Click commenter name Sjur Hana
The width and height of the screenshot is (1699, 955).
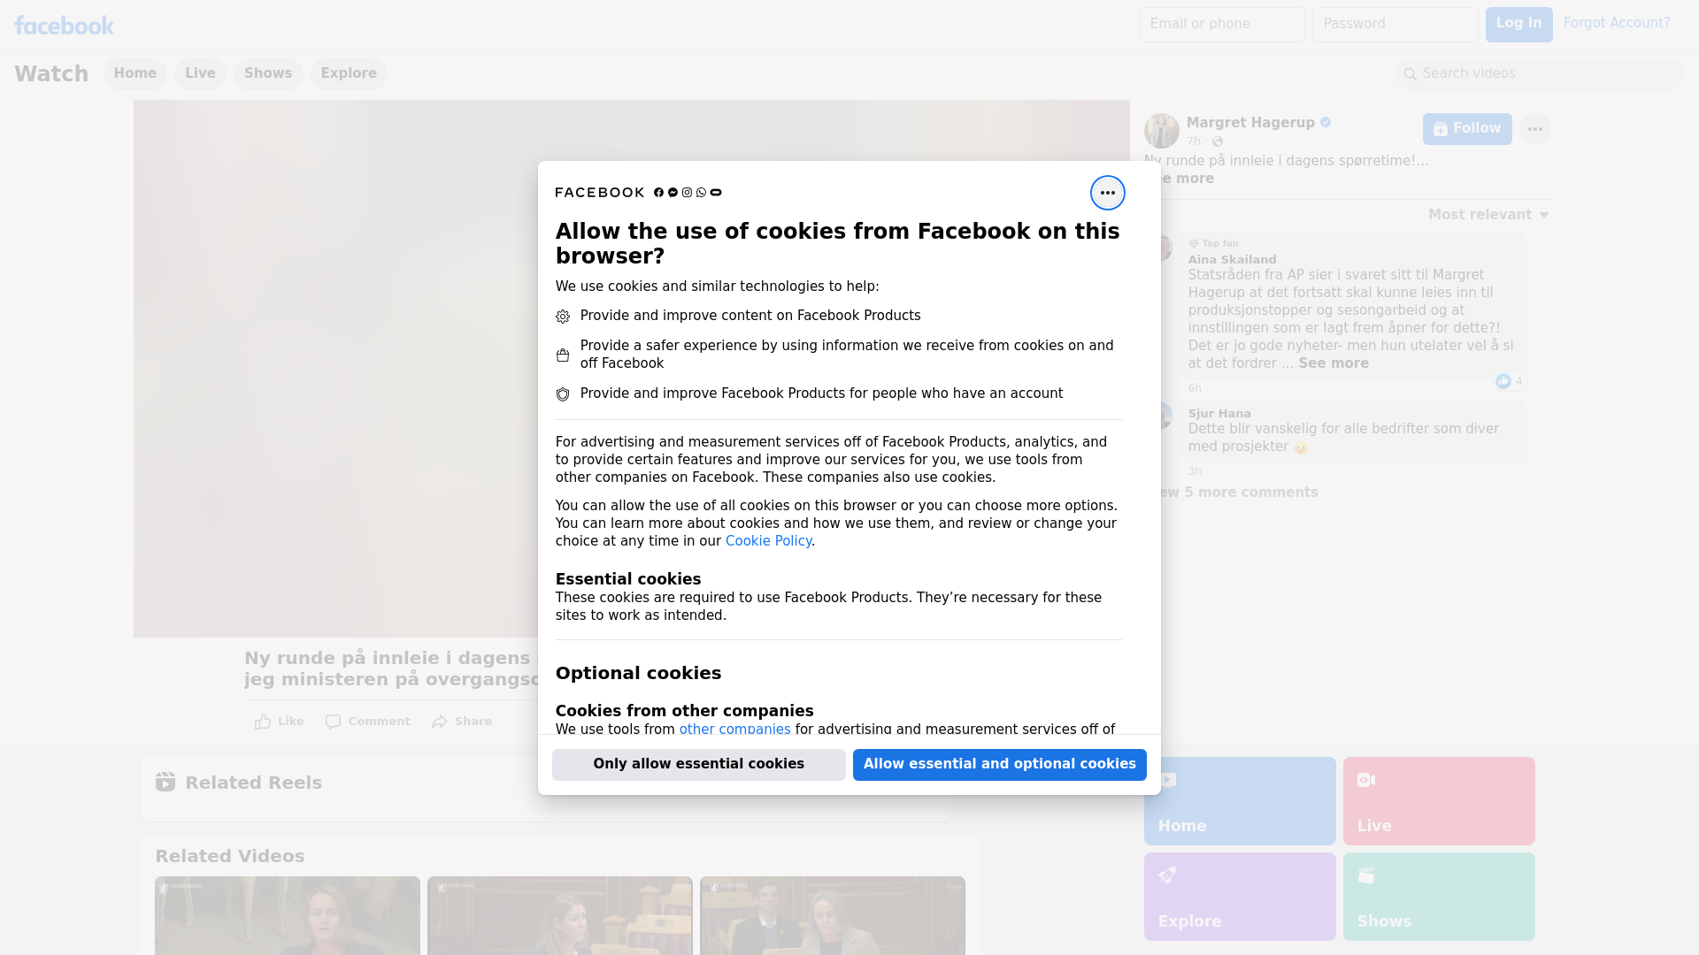[1219, 413]
